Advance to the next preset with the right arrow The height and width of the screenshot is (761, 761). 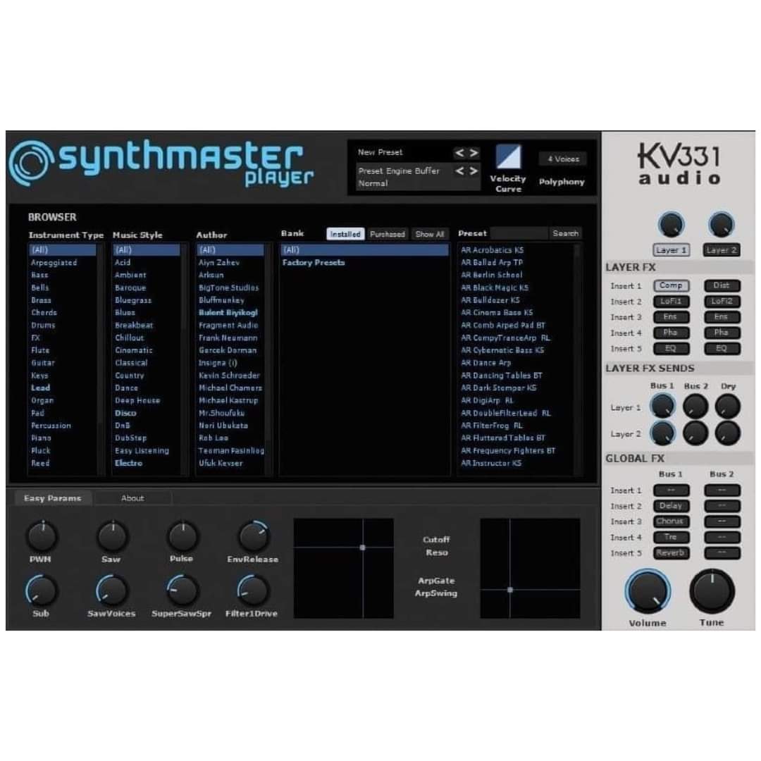(x=473, y=151)
